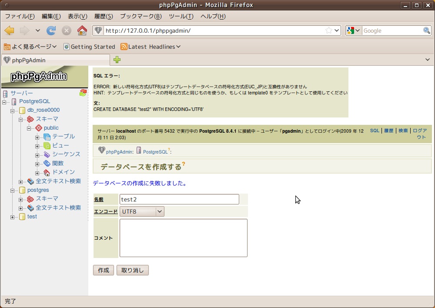This screenshot has width=435, height=308.
Task: Click the phpPgAdmin elephant icon in breadcrumb
Action: (101, 150)
